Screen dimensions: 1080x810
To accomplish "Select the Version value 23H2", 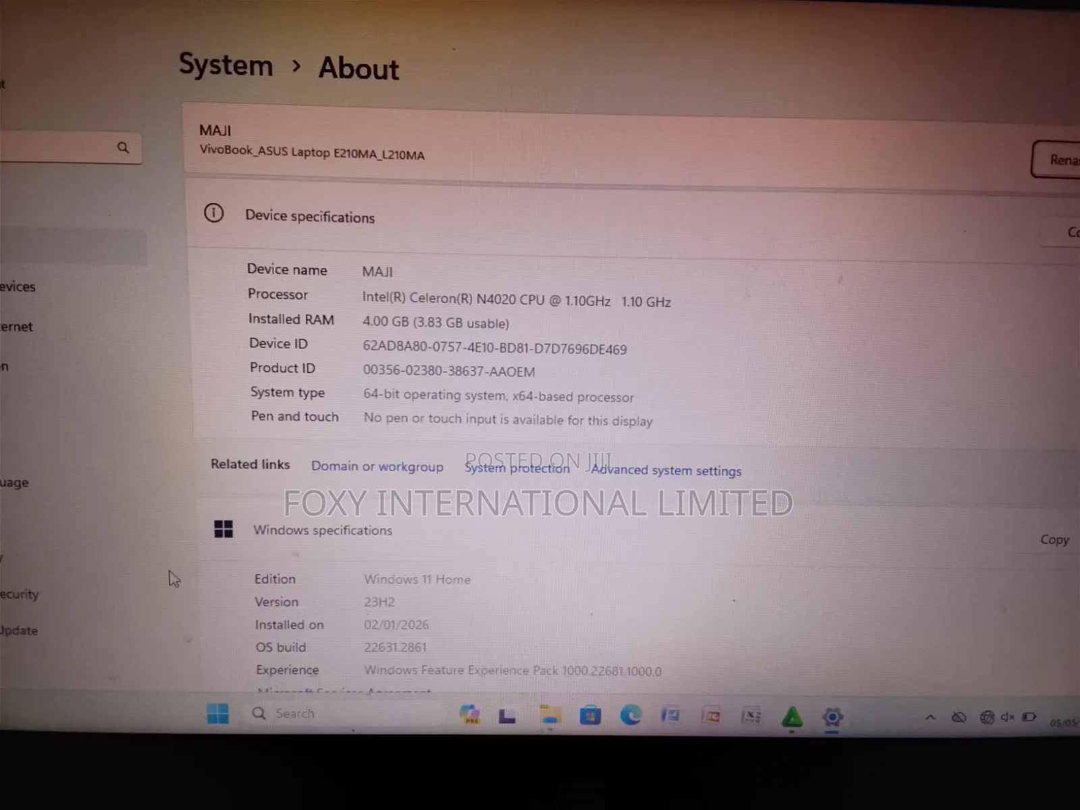I will (379, 602).
